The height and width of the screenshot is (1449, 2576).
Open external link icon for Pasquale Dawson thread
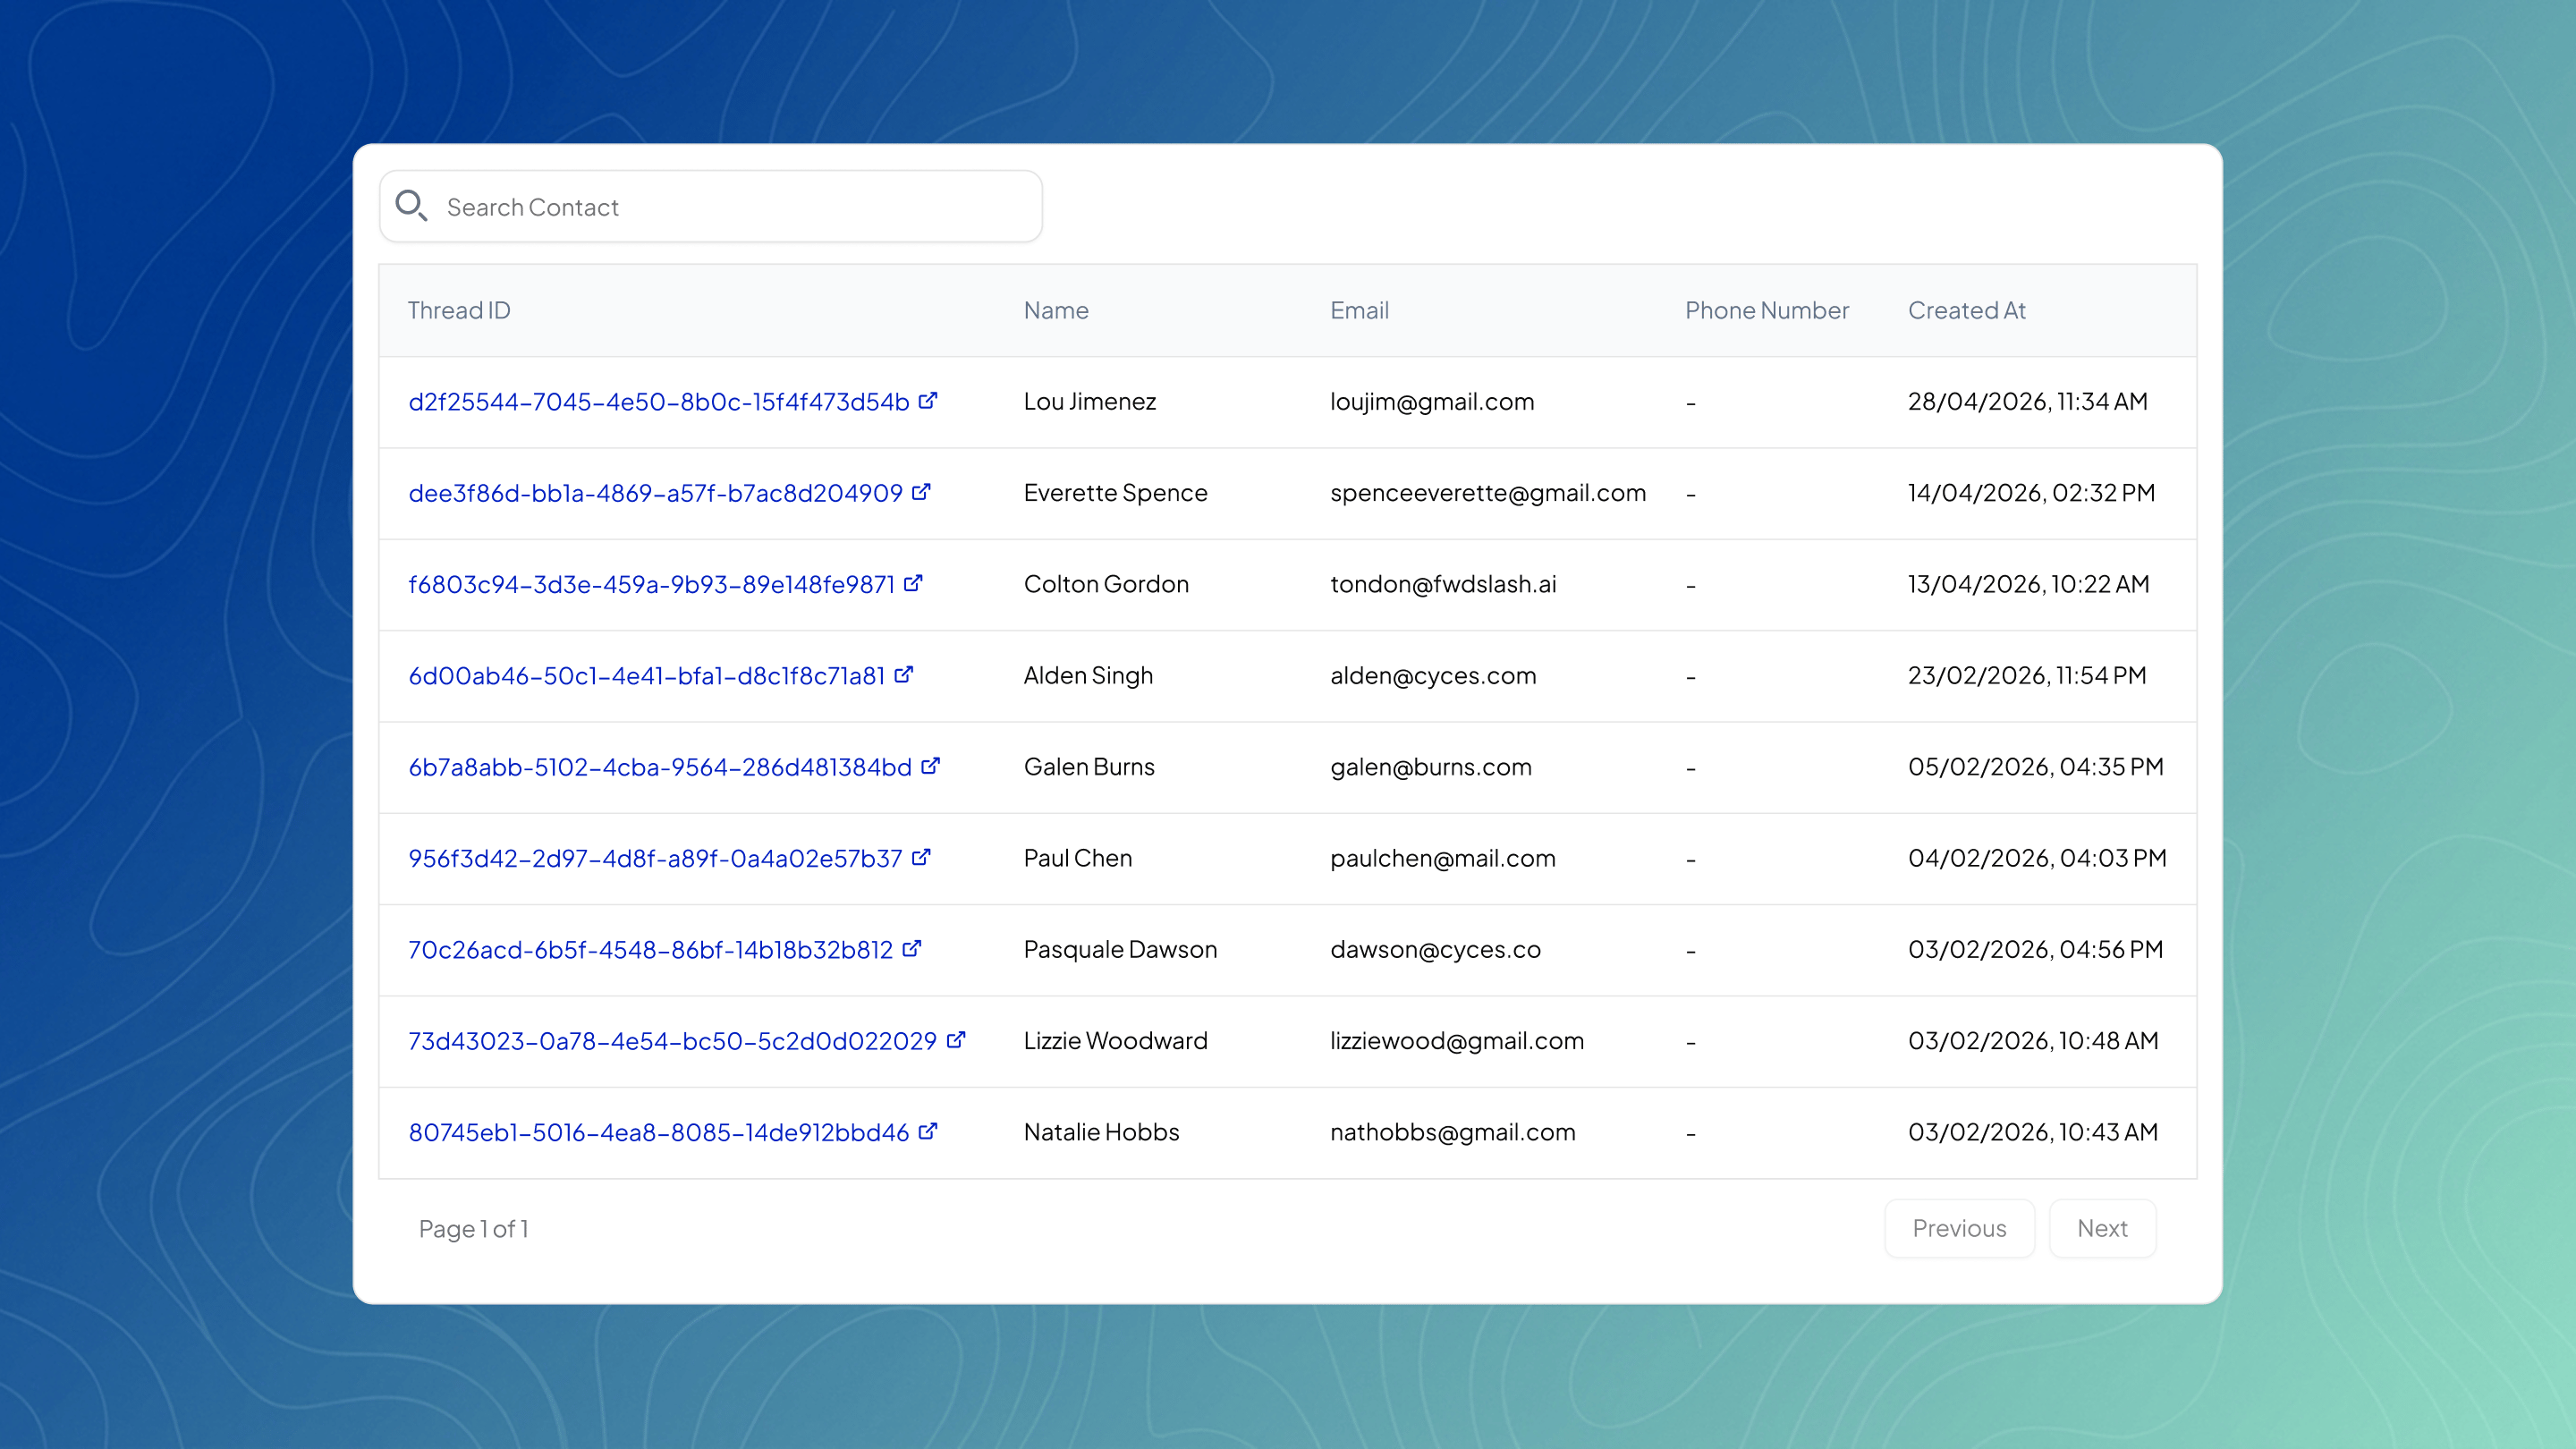[x=912, y=948]
